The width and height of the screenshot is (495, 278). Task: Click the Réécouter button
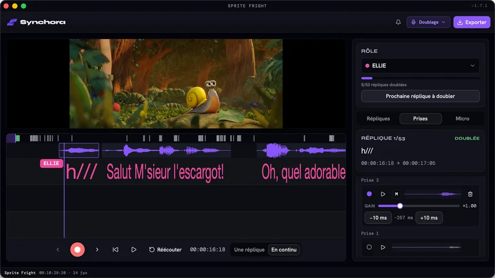165,250
